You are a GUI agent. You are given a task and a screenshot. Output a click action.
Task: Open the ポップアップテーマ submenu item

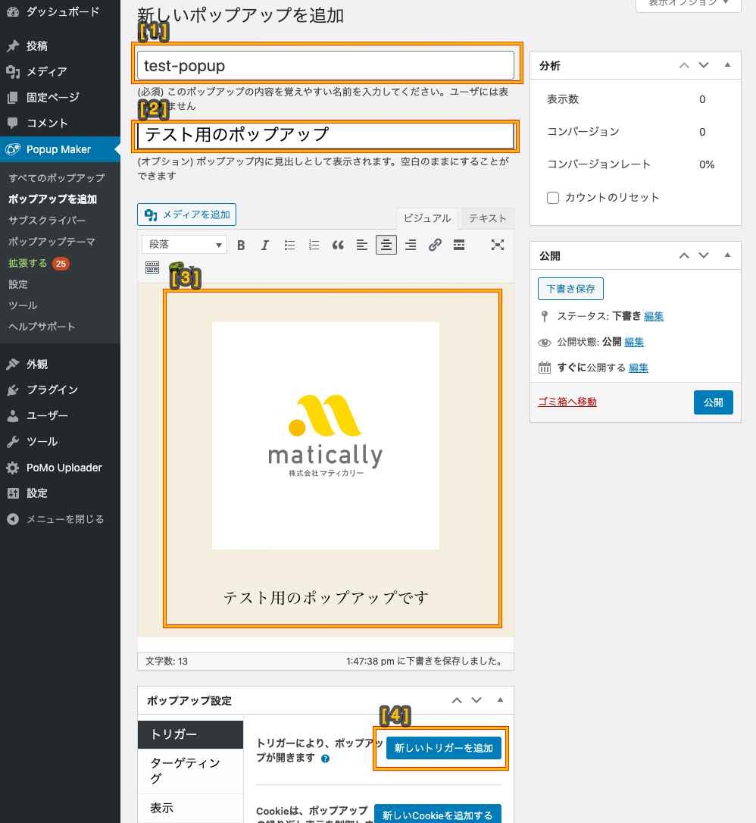click(x=52, y=242)
